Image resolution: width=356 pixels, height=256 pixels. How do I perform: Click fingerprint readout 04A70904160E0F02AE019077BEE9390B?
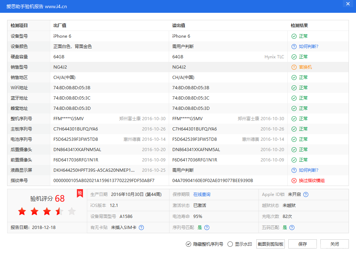[213, 181]
